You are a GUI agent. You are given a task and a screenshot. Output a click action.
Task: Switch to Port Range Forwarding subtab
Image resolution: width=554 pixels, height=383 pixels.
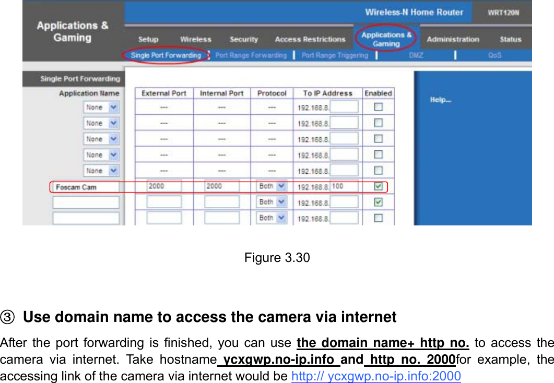coord(251,55)
